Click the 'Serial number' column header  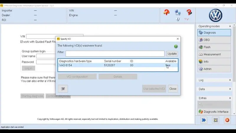tap(113, 61)
